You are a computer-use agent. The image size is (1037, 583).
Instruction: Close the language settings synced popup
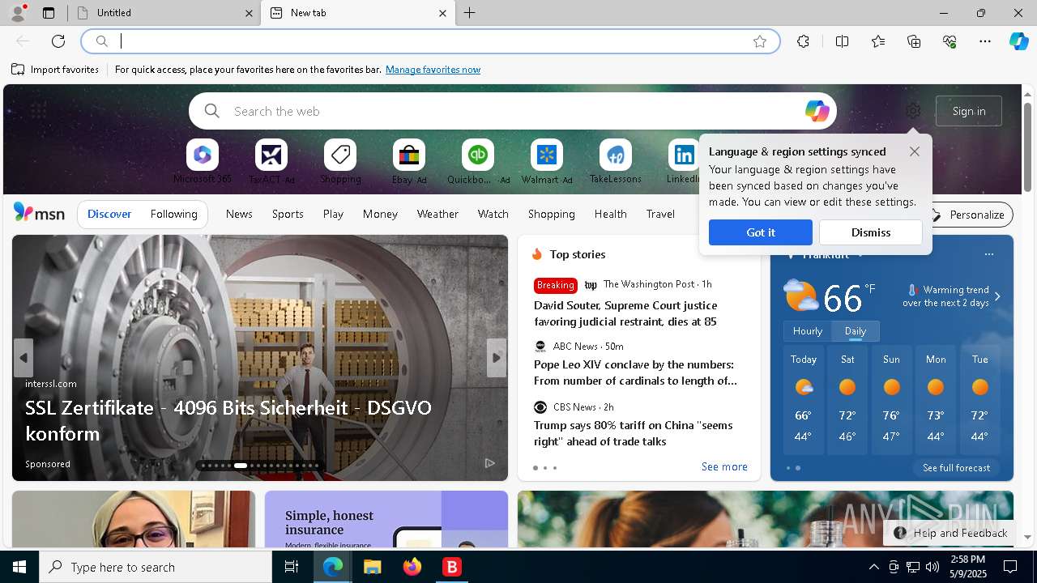pos(915,151)
